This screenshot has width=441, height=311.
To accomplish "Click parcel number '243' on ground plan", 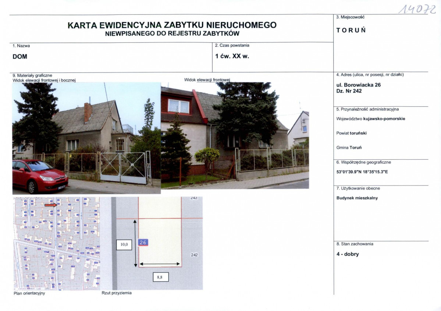I will point(194,198).
